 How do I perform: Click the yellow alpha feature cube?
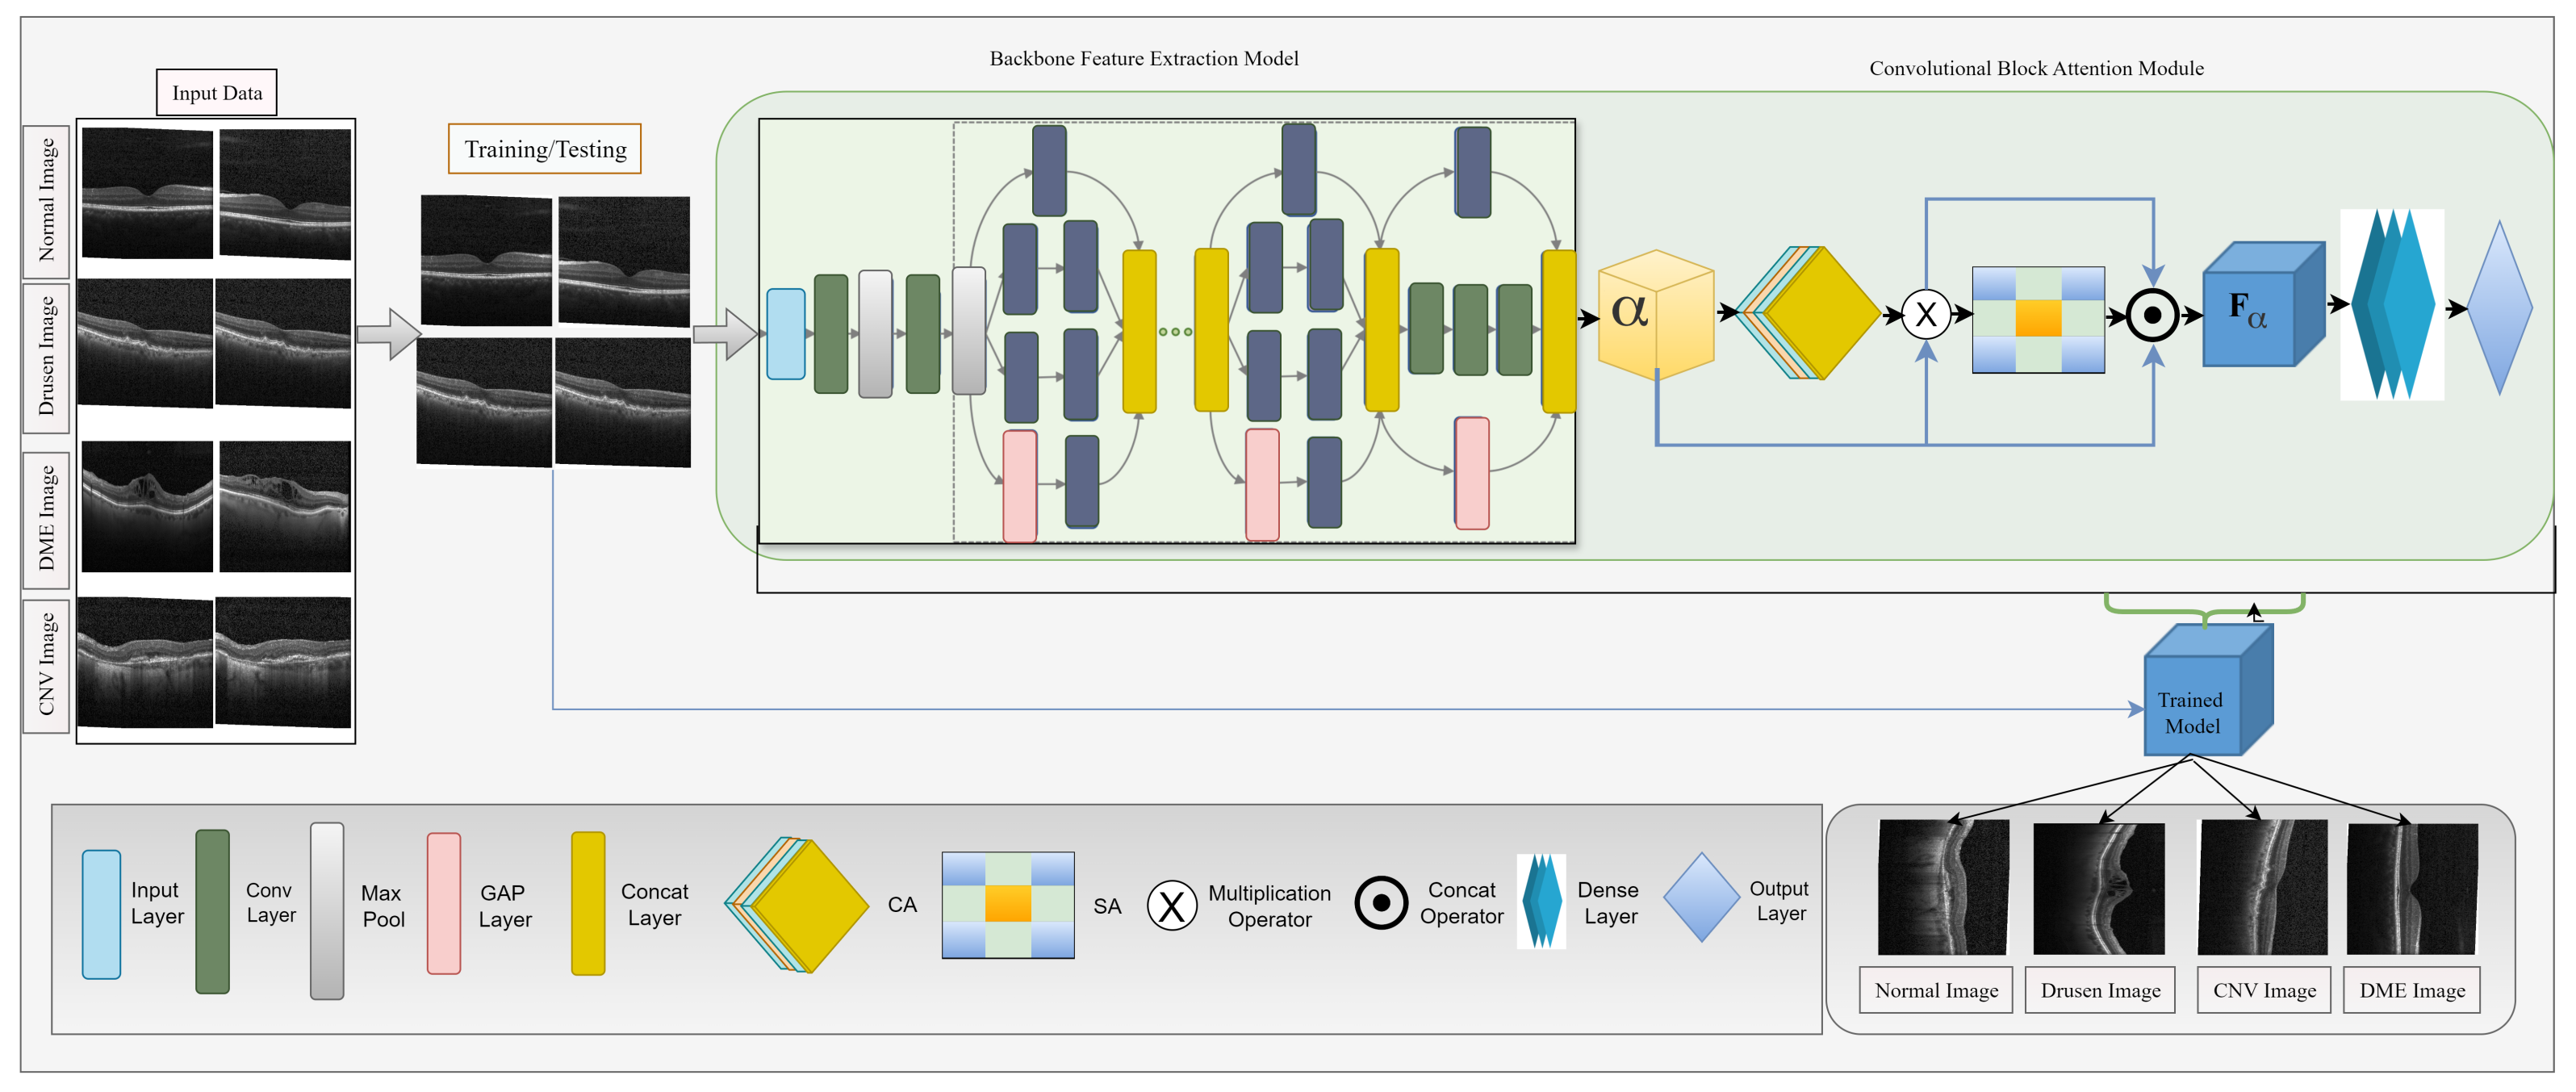1655,315
